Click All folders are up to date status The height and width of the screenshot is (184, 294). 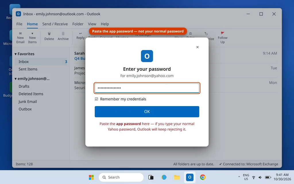coord(194,164)
